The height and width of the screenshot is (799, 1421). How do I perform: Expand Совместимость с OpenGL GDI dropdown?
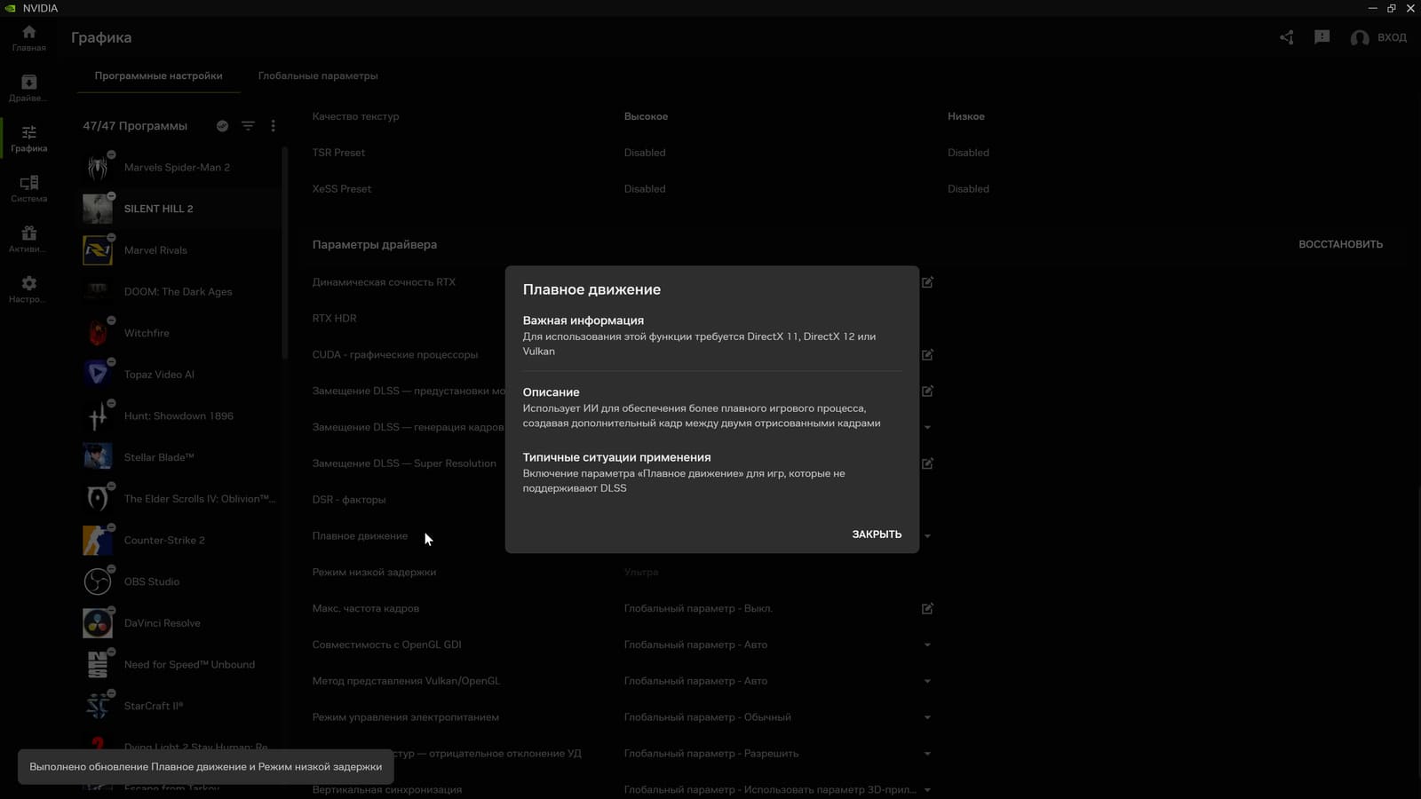pos(927,645)
